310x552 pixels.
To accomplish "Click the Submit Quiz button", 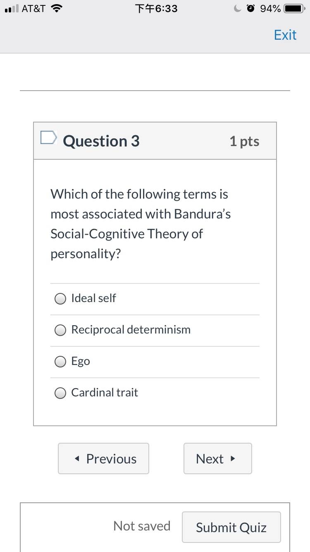I will coord(231,527).
